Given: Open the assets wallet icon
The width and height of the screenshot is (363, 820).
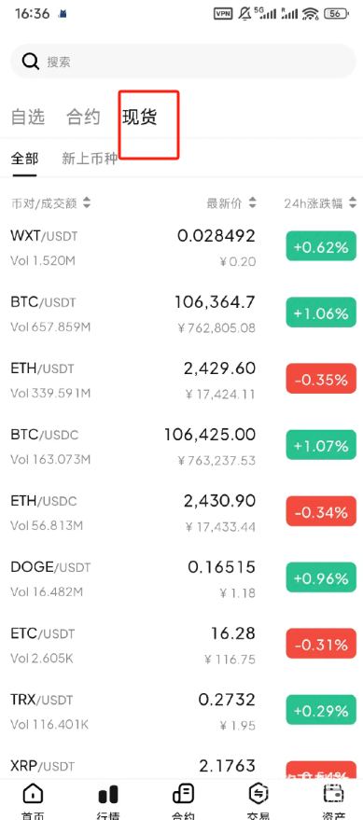Looking at the screenshot, I should click(334, 794).
